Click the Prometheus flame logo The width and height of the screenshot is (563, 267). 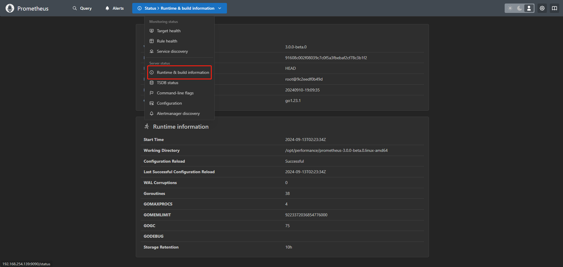(10, 8)
